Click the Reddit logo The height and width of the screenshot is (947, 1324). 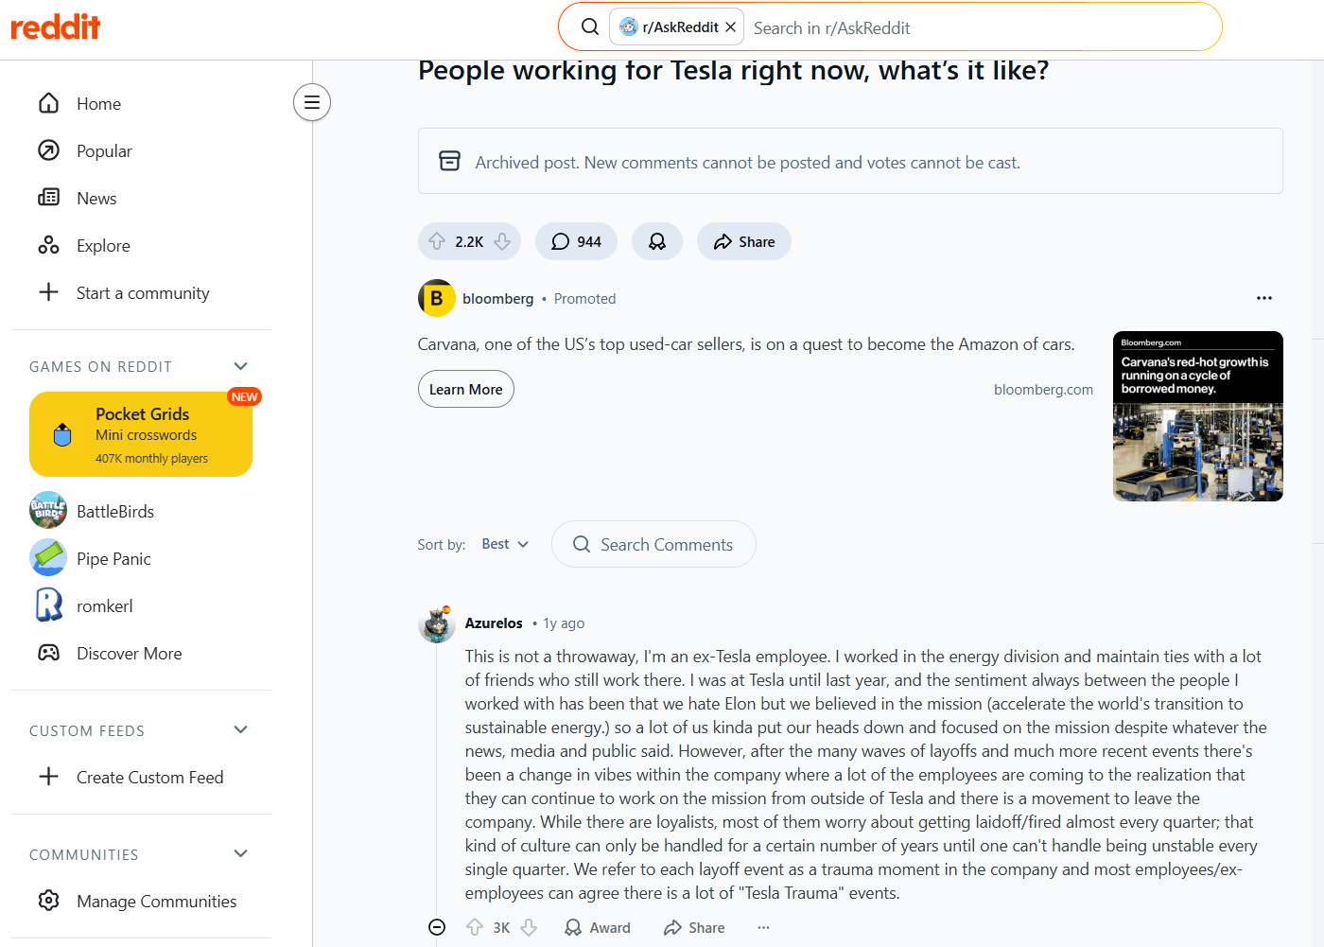(55, 27)
